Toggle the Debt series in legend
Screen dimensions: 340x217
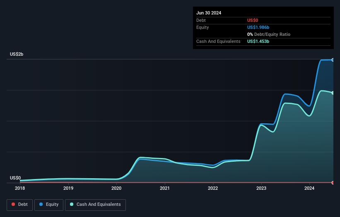[19, 205]
